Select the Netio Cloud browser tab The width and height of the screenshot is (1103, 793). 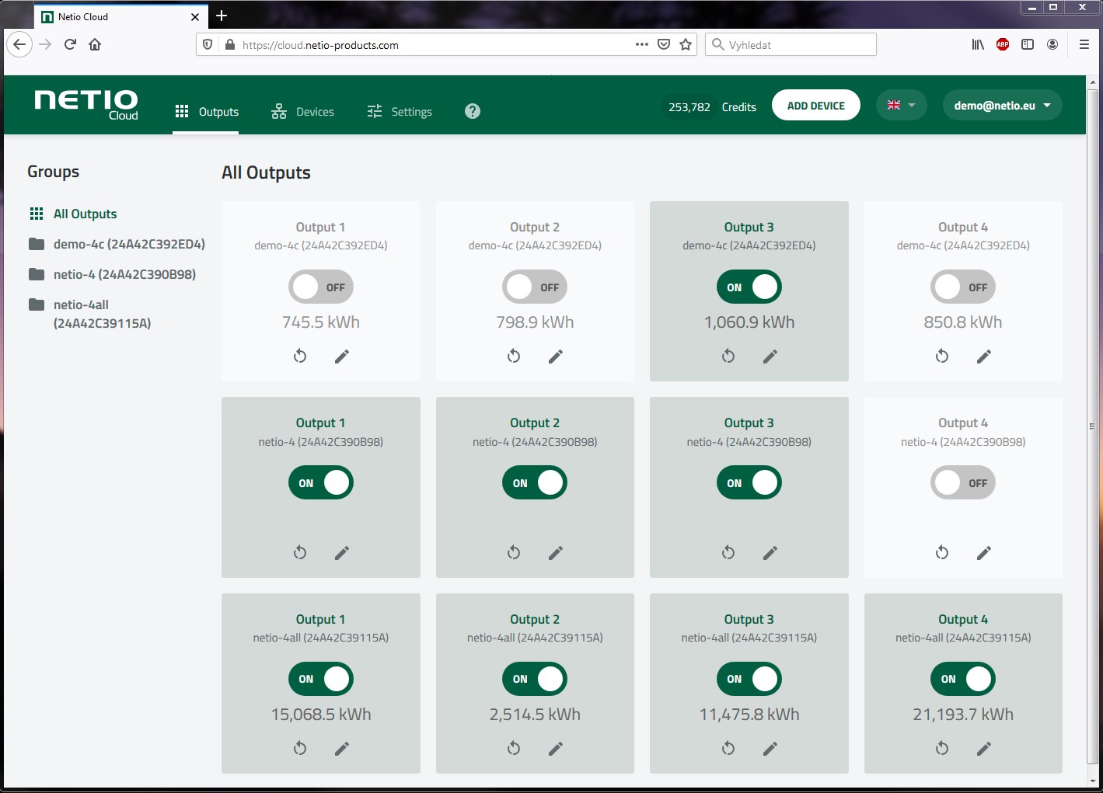pyautogui.click(x=120, y=16)
